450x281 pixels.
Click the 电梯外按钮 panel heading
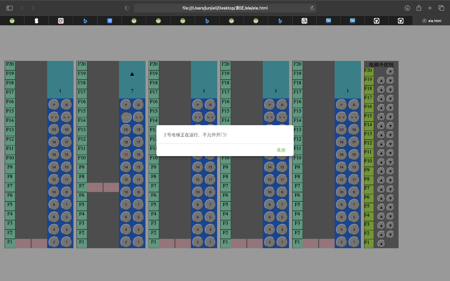pos(381,65)
